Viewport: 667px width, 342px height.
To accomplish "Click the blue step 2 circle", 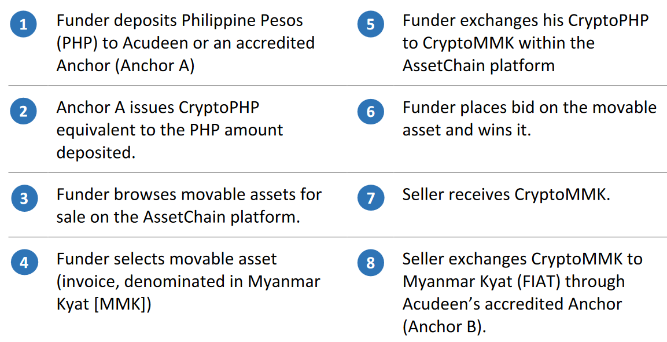I will tap(23, 111).
